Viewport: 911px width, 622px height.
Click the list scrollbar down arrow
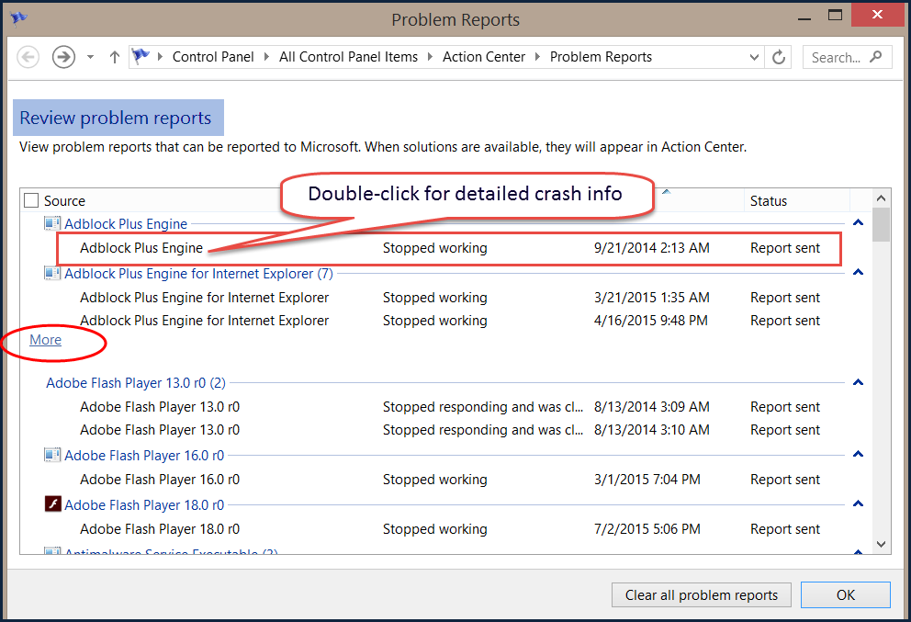882,545
